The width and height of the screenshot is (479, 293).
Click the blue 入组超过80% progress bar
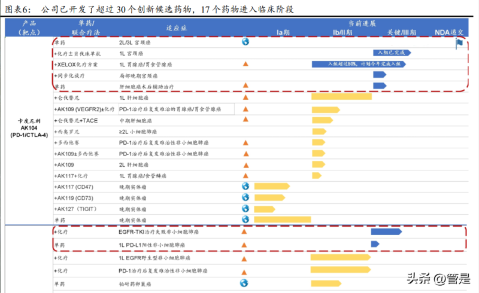click(x=359, y=64)
